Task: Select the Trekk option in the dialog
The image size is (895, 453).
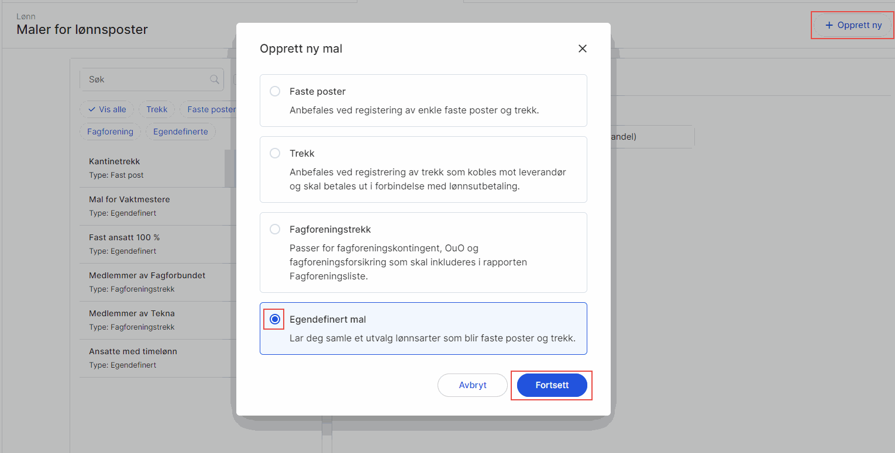Action: [275, 153]
